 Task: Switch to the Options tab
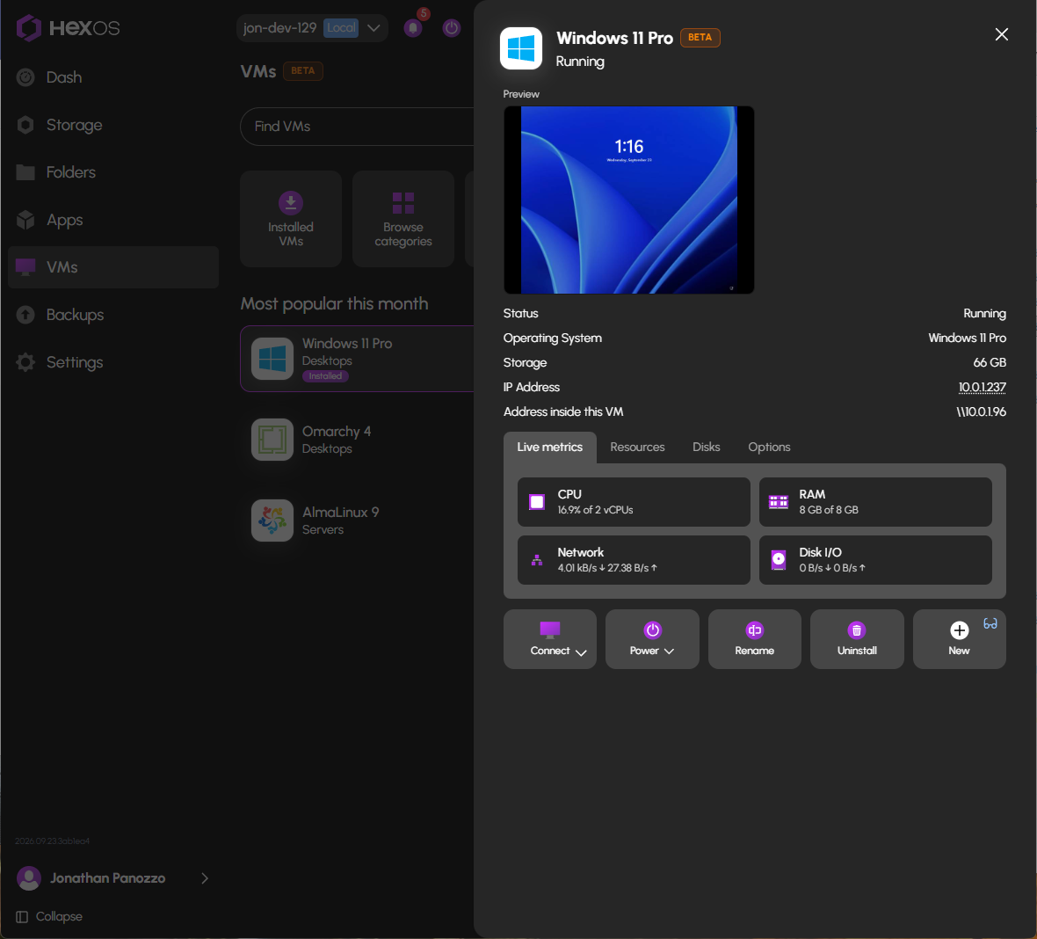[769, 448]
